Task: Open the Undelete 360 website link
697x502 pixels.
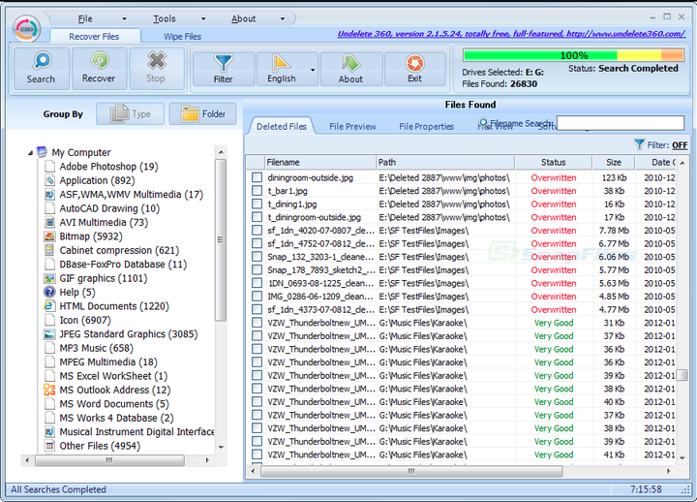Action: [x=511, y=34]
